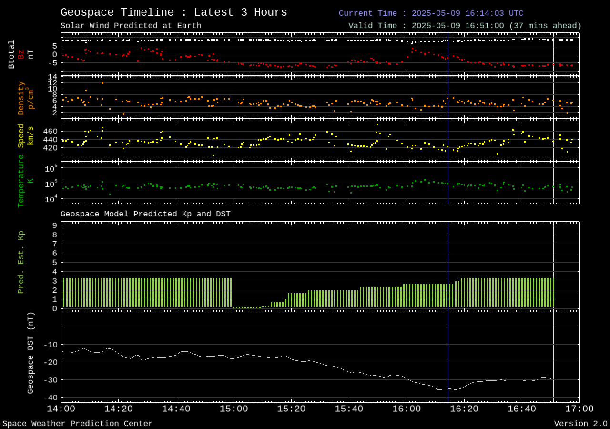Click the Valid Time 37 mins ahead text

(x=465, y=26)
